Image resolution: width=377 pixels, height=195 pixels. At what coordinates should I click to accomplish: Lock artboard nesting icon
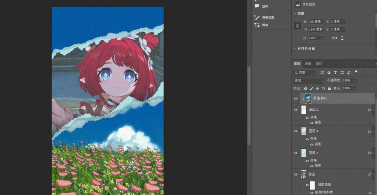[323, 88]
